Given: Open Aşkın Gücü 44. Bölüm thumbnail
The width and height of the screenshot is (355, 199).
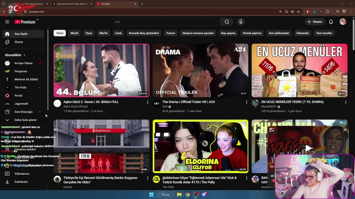Looking at the screenshot, I should pyautogui.click(x=102, y=70).
